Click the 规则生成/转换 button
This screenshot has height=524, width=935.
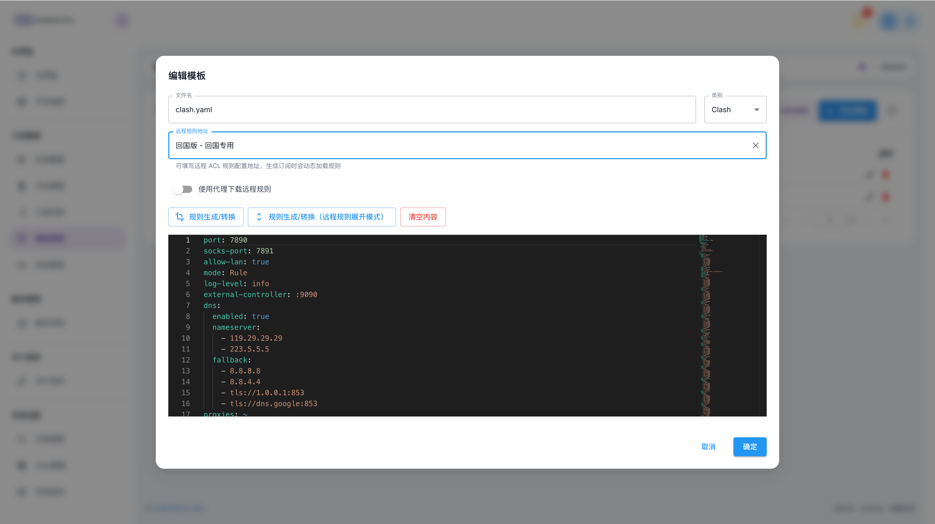point(206,217)
